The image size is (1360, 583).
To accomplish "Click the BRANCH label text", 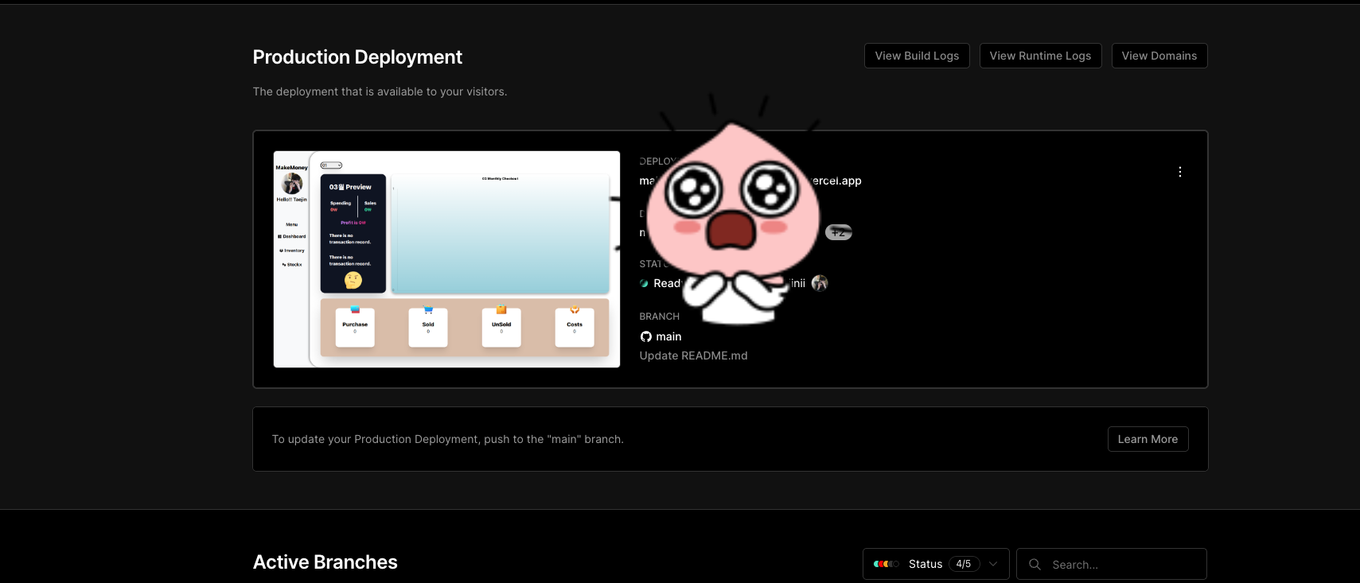I will [659, 317].
